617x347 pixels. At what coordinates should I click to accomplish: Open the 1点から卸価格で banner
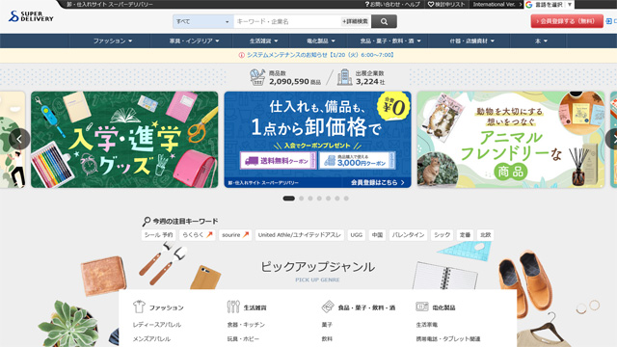point(317,140)
